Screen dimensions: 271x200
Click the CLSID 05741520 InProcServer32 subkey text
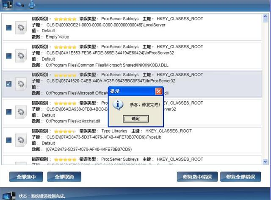click(x=111, y=81)
